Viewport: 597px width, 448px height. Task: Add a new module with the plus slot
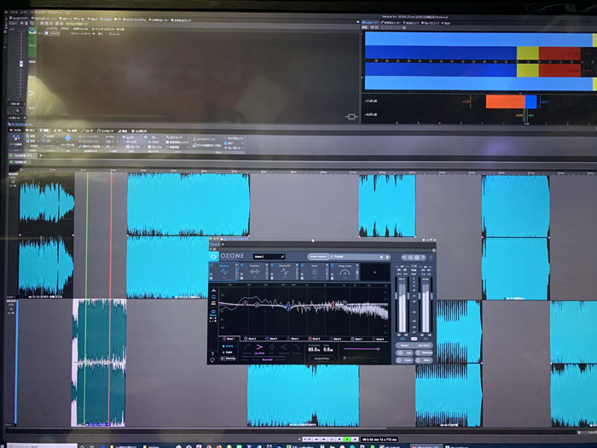pos(374,272)
